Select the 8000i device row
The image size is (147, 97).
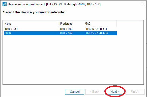point(60,33)
